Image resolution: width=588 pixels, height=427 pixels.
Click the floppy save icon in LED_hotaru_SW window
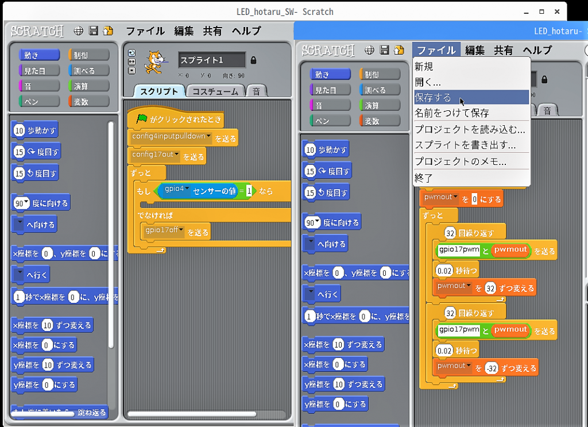tap(94, 31)
